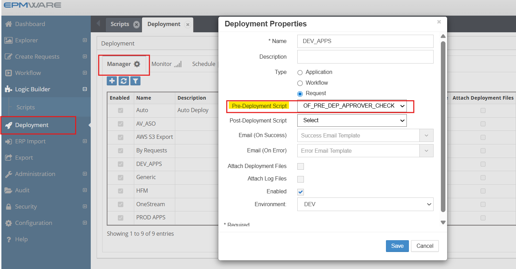Click the Cancel button

pyautogui.click(x=425, y=246)
